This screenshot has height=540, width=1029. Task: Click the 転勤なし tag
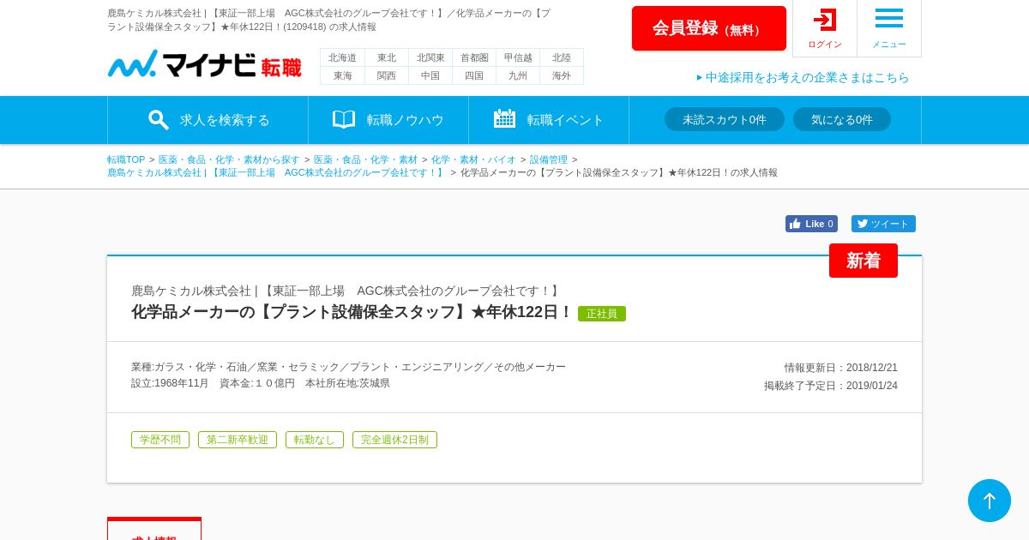click(315, 440)
